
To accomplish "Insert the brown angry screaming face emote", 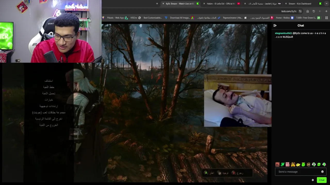I will point(309,164).
